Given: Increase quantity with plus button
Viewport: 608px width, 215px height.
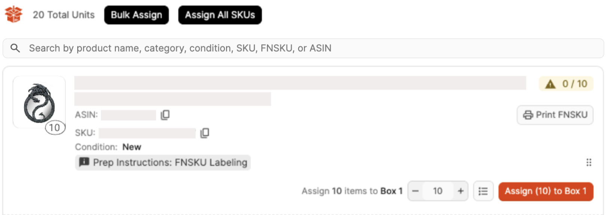Looking at the screenshot, I should pyautogui.click(x=461, y=191).
